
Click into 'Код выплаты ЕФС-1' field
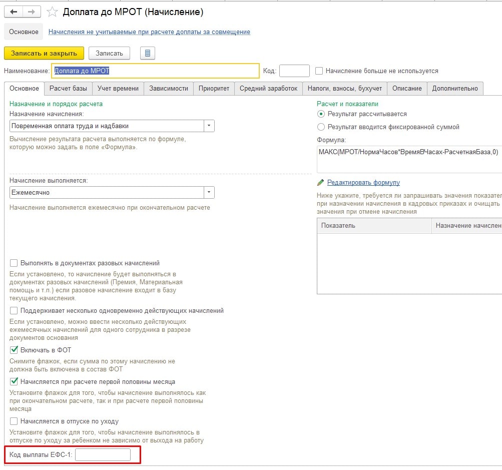point(103,454)
